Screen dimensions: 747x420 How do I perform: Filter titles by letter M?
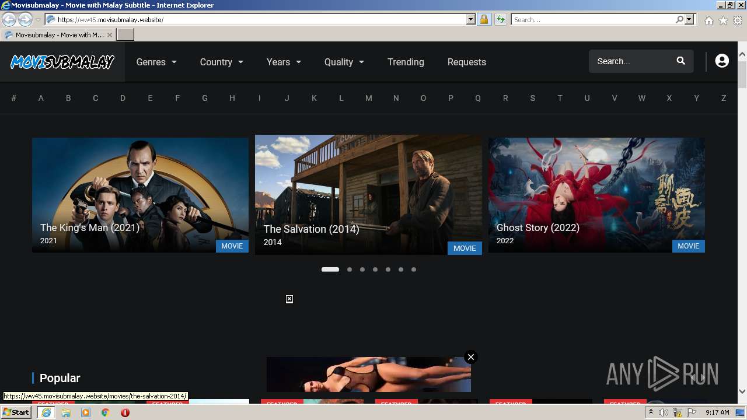pyautogui.click(x=369, y=98)
